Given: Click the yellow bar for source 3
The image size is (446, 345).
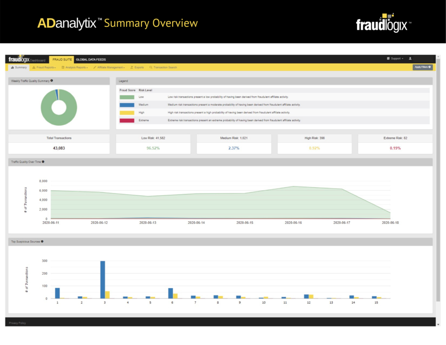Looking at the screenshot, I should pos(107,295).
